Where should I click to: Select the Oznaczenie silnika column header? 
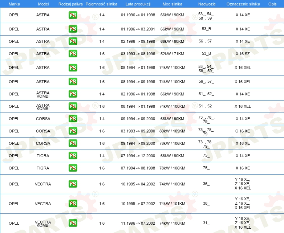pyautogui.click(x=243, y=4)
